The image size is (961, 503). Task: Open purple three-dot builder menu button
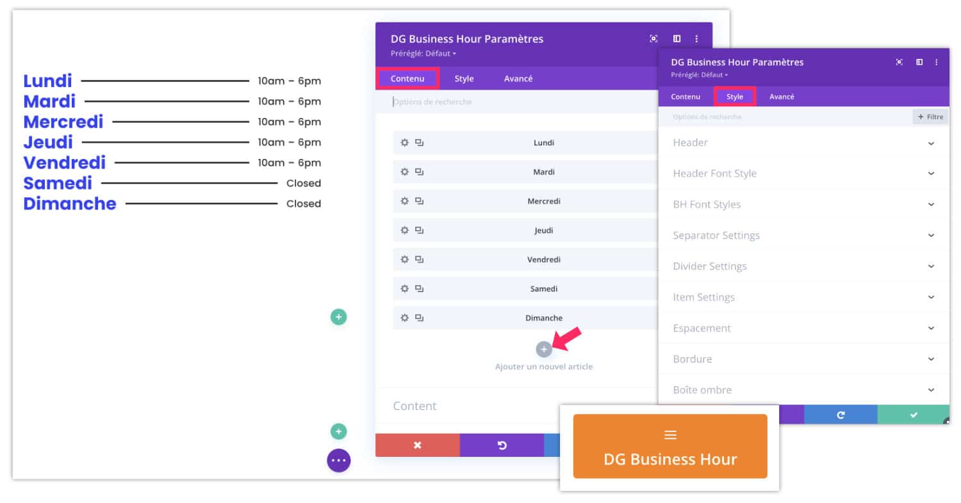(339, 460)
